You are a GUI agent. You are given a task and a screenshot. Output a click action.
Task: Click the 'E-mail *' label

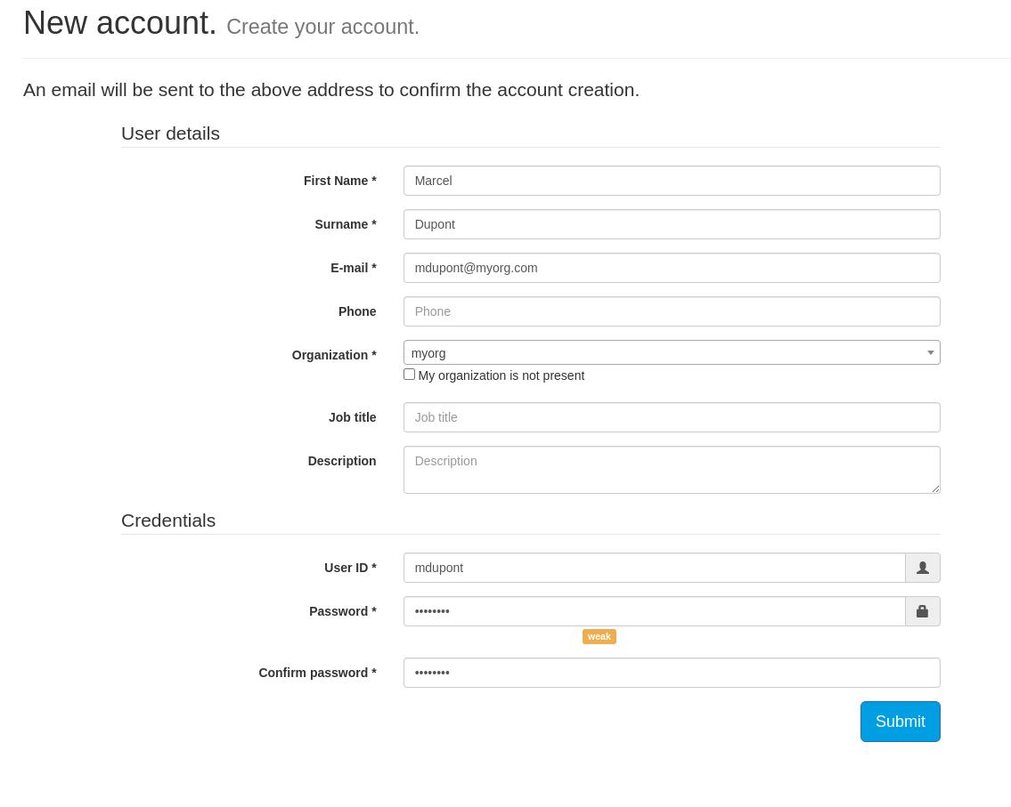354,268
